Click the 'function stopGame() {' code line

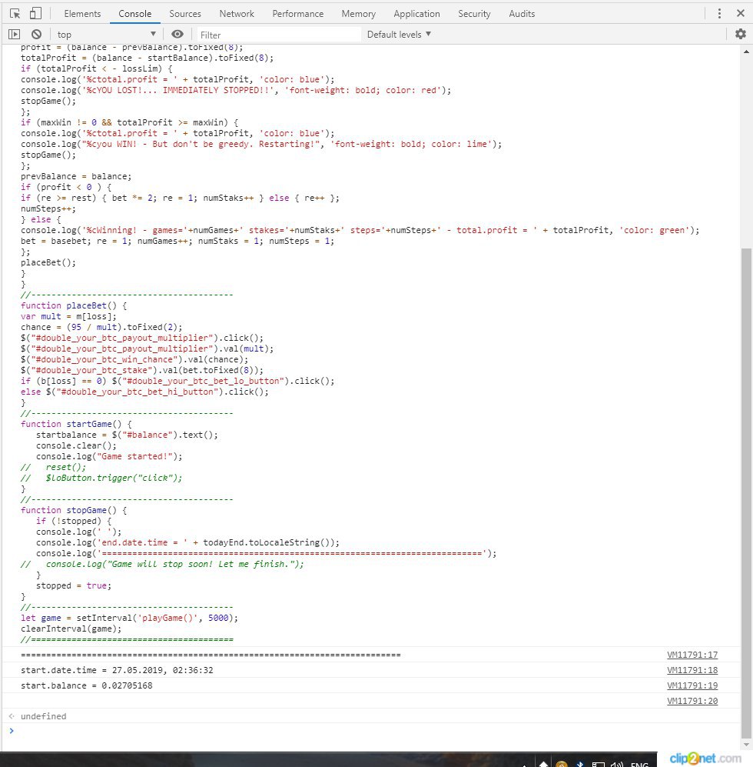click(x=74, y=510)
